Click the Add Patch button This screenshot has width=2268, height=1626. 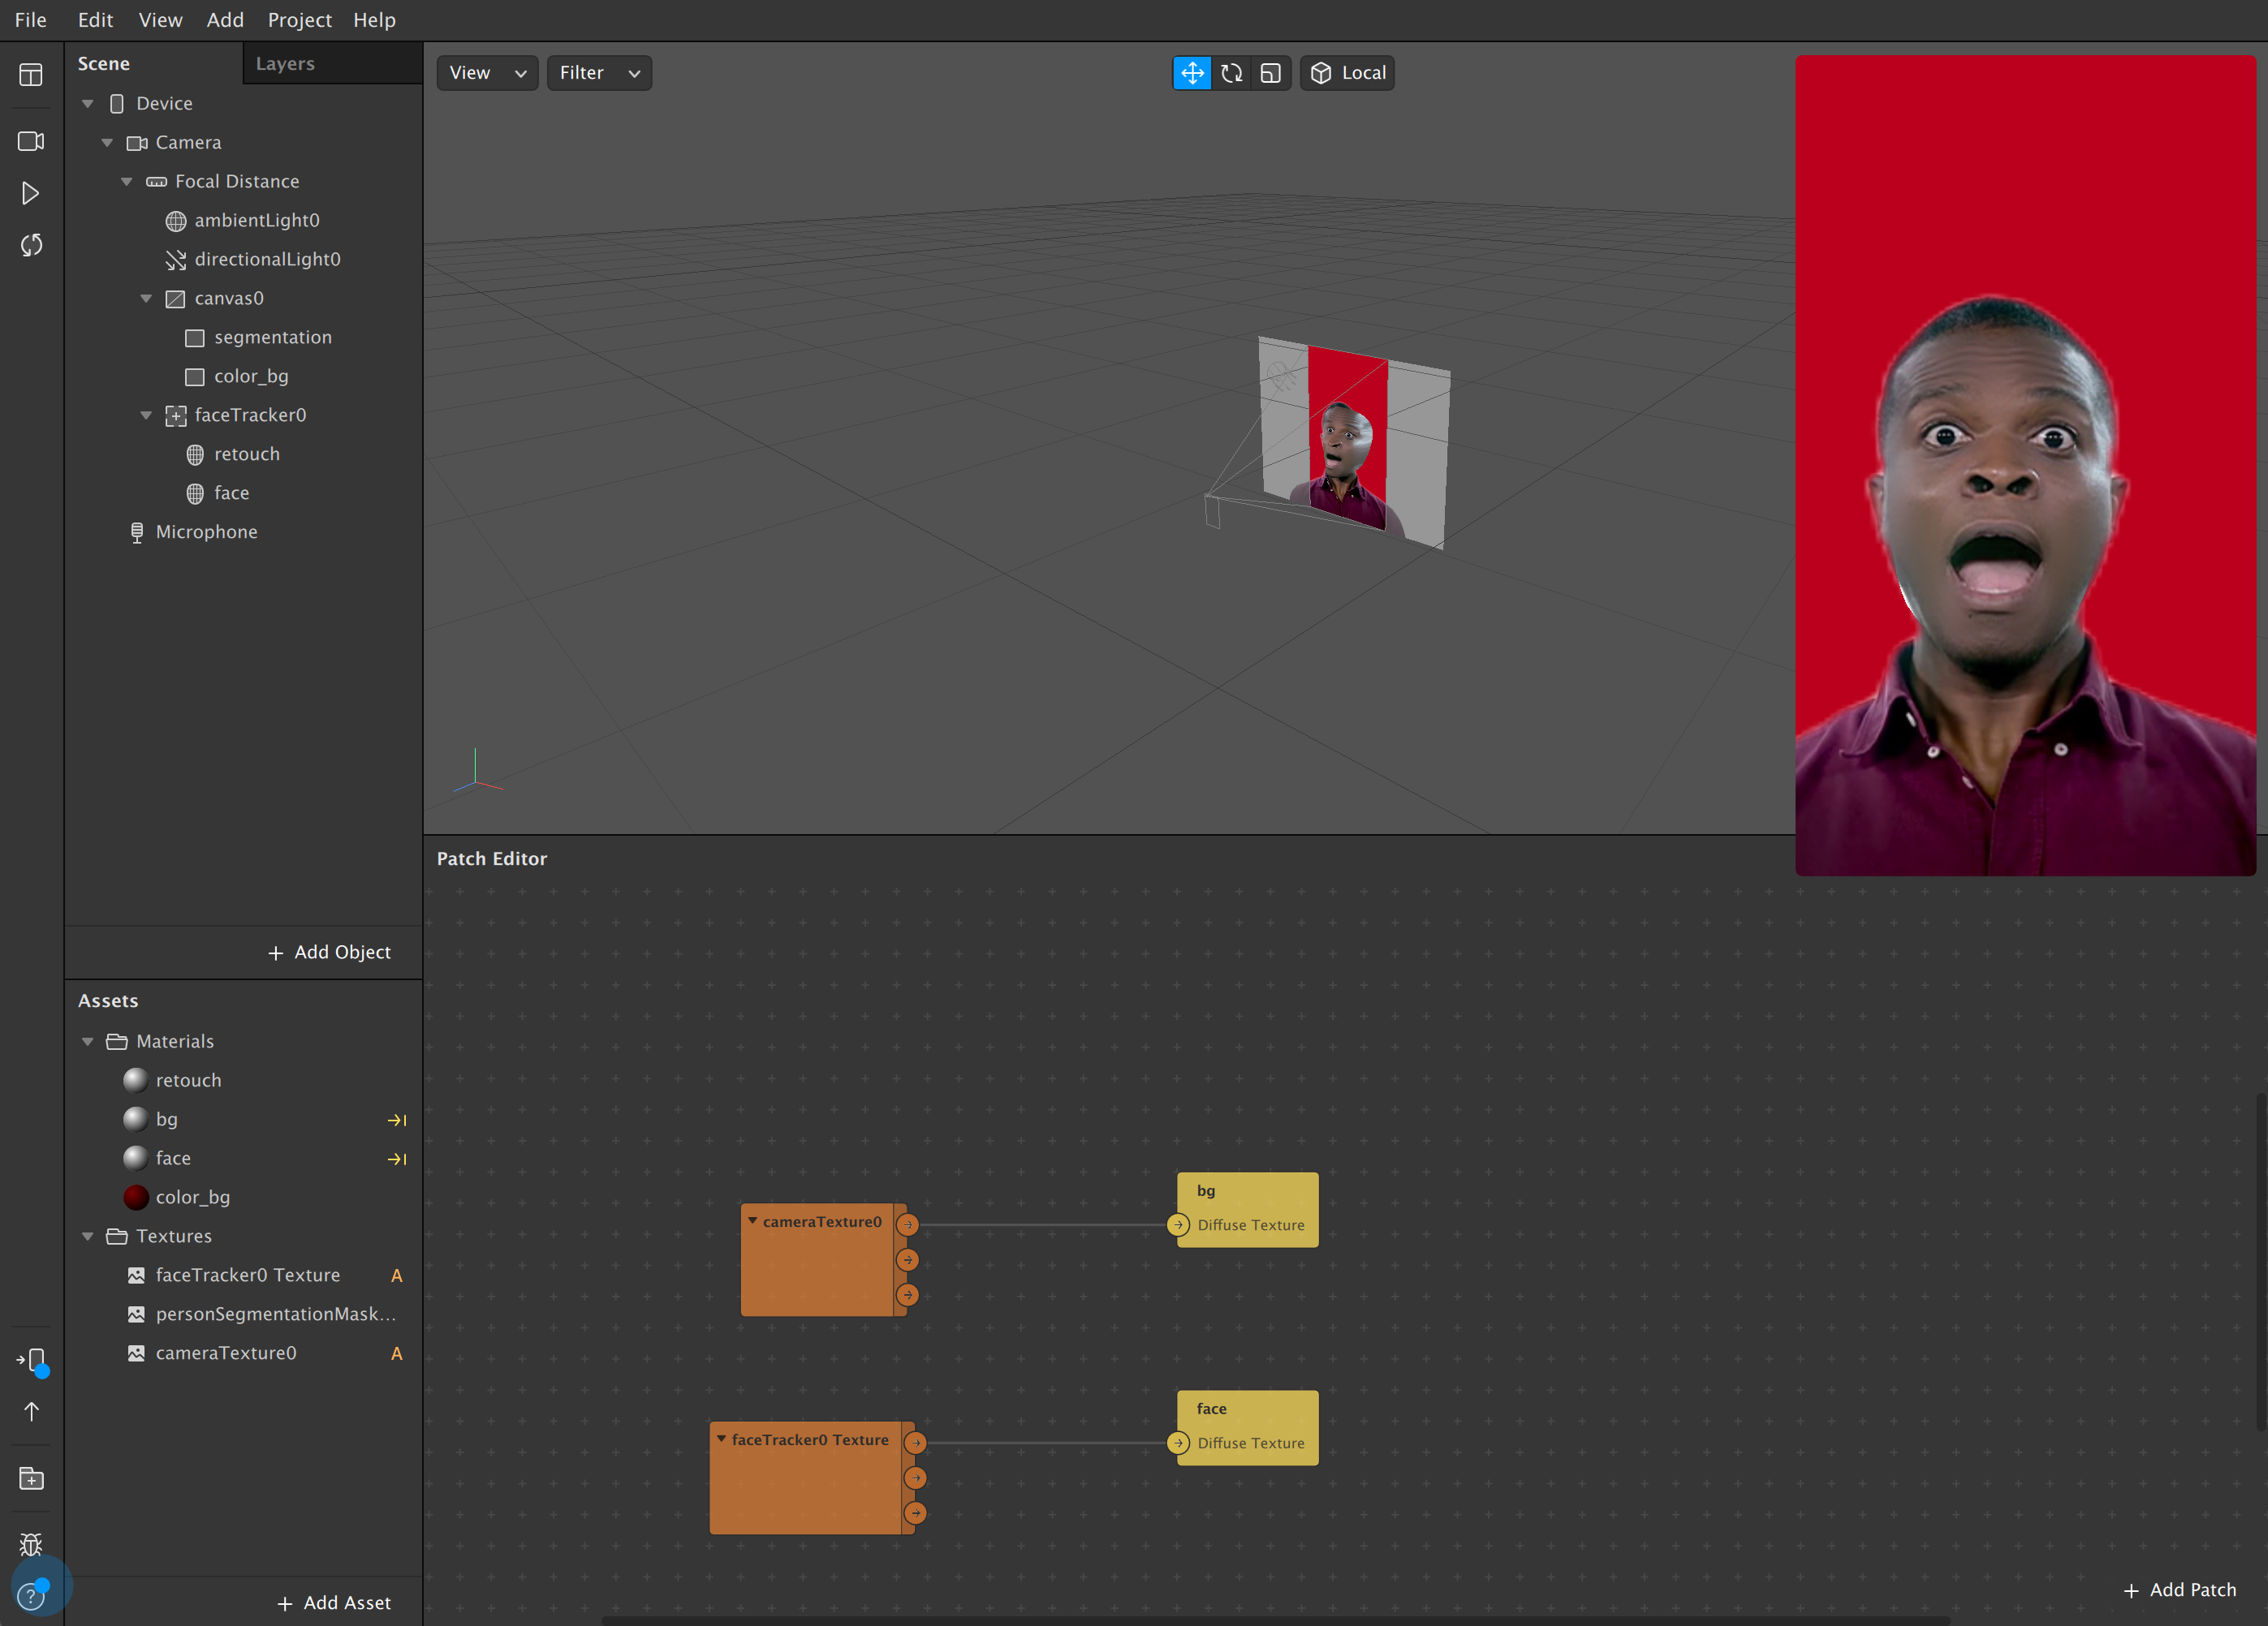[x=2180, y=1590]
